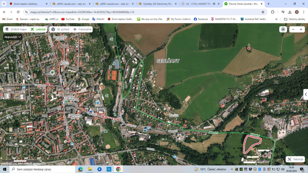
Task: Open the Seznam – najdu ta... bookmark
Action: pos(28,19)
